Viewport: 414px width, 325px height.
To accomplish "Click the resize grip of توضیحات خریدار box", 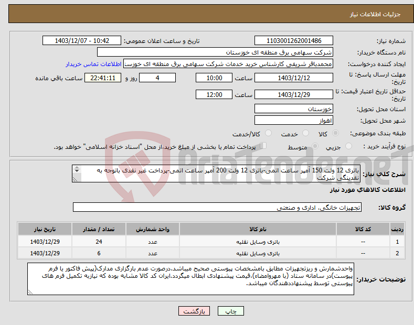I will click(x=30, y=292).
